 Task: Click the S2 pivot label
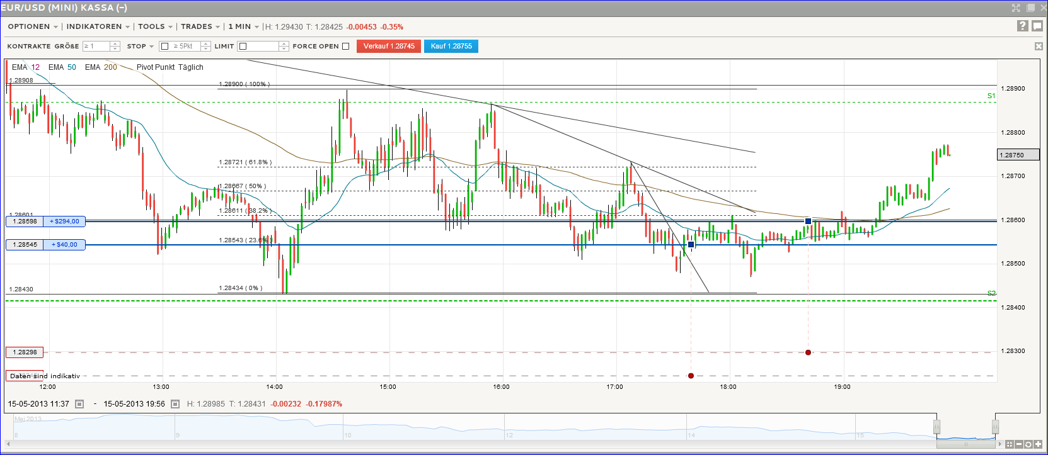[x=991, y=294]
